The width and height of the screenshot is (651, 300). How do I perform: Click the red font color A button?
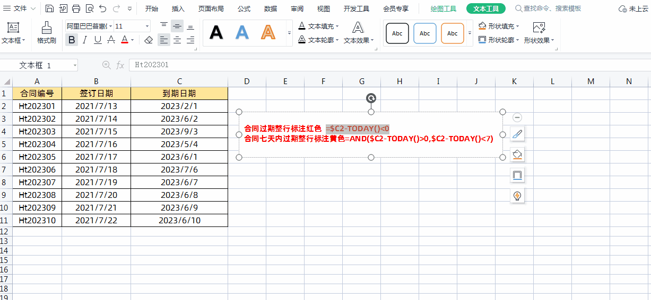point(125,40)
